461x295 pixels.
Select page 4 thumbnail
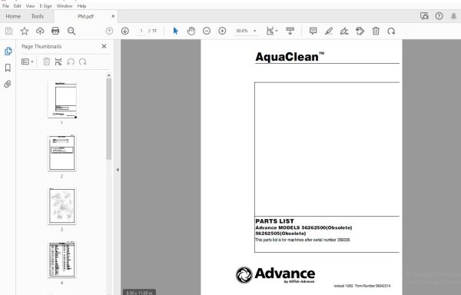[62, 260]
